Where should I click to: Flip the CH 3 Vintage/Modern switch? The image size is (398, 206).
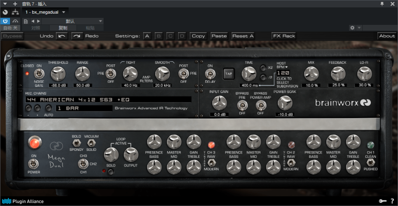point(211,162)
